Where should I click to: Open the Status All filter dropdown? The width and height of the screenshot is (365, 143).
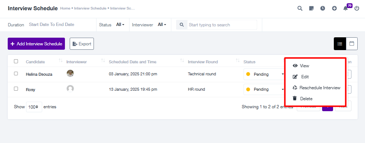[x=120, y=25]
